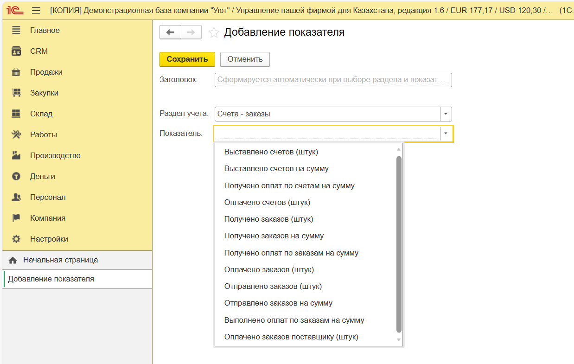The width and height of the screenshot is (574, 364).
Task: Click the dropdown list scrollbar
Action: coord(399,244)
